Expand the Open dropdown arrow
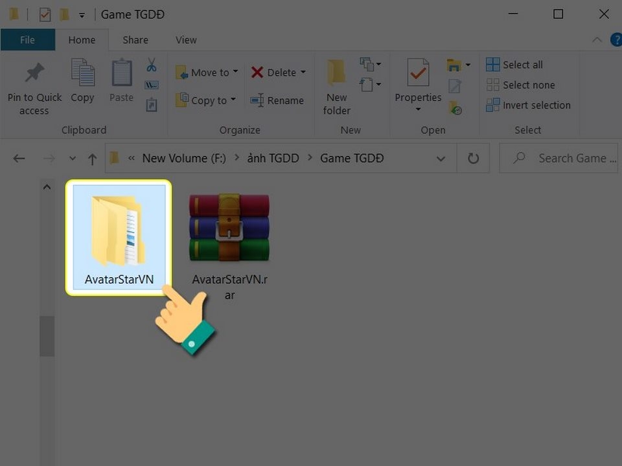Viewport: 622px width, 466px height. pyautogui.click(x=468, y=65)
